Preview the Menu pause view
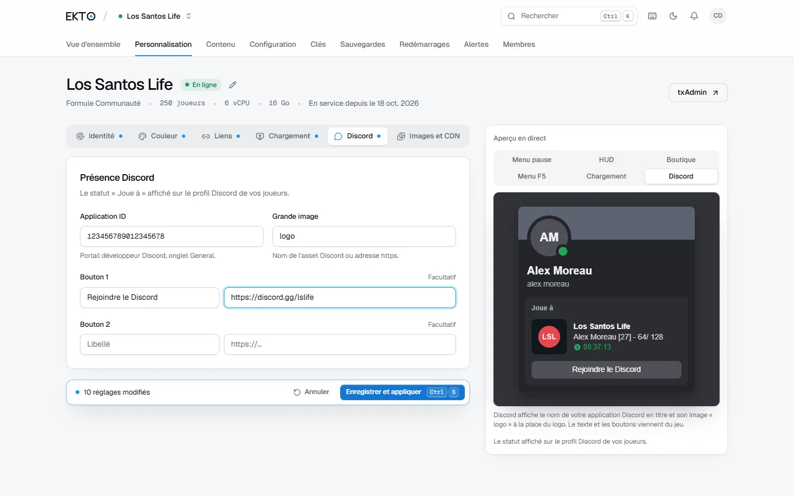 tap(532, 160)
